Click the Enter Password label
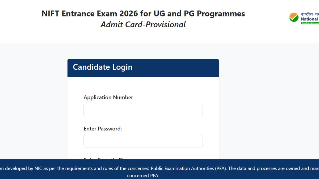319x179 pixels. [x=103, y=129]
